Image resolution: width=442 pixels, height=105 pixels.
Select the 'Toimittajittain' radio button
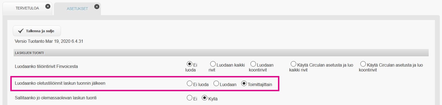[x=244, y=84]
